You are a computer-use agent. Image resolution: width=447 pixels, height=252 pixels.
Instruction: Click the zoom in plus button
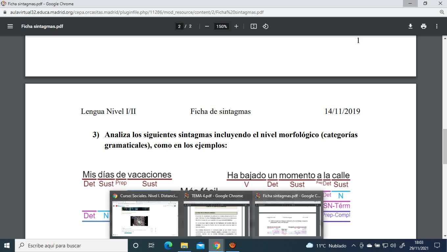pos(236,26)
